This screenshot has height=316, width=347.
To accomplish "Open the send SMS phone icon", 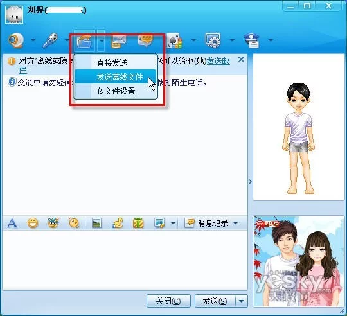I will coord(119,40).
